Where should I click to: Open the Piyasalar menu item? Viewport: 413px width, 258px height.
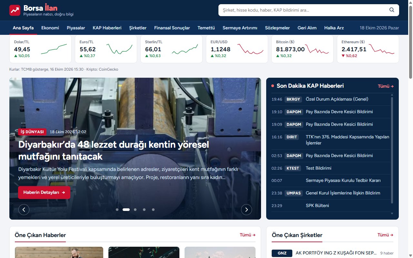point(76,28)
